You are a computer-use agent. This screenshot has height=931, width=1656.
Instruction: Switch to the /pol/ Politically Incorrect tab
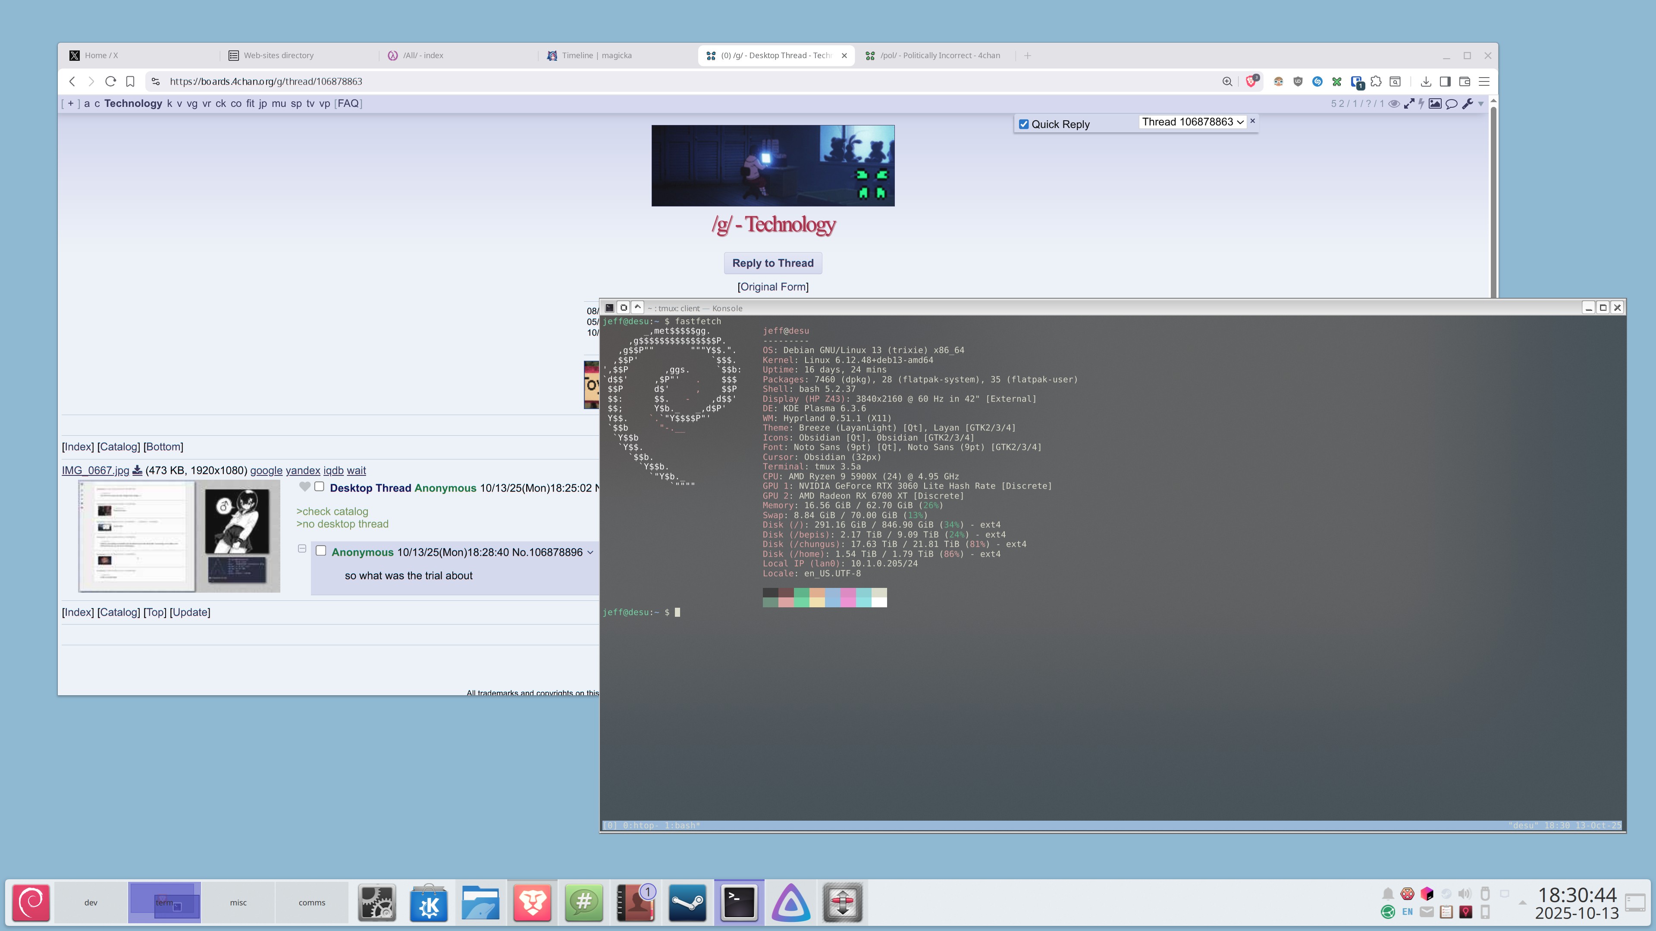[x=938, y=55]
